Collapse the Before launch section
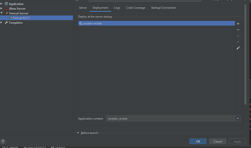251x148 pixels. pos(78,133)
